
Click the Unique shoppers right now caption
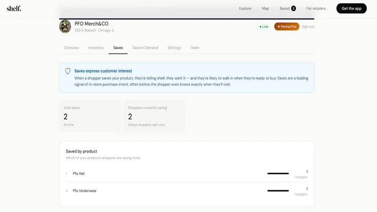point(146,125)
